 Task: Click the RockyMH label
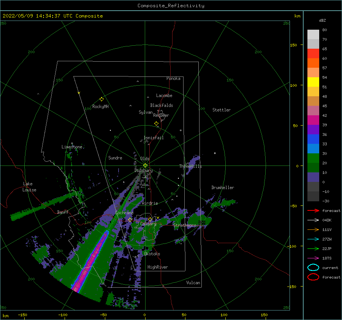[x=100, y=107]
